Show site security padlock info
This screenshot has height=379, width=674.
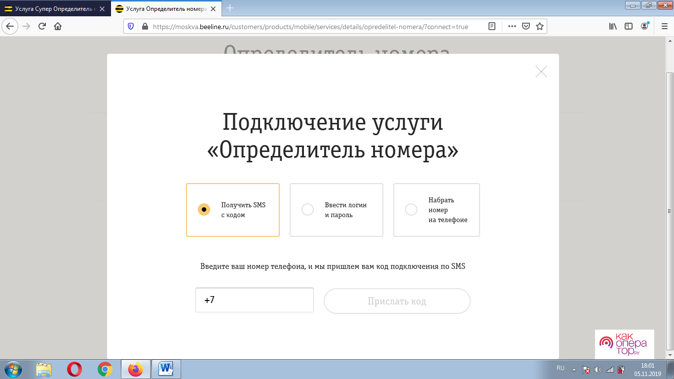click(x=145, y=27)
